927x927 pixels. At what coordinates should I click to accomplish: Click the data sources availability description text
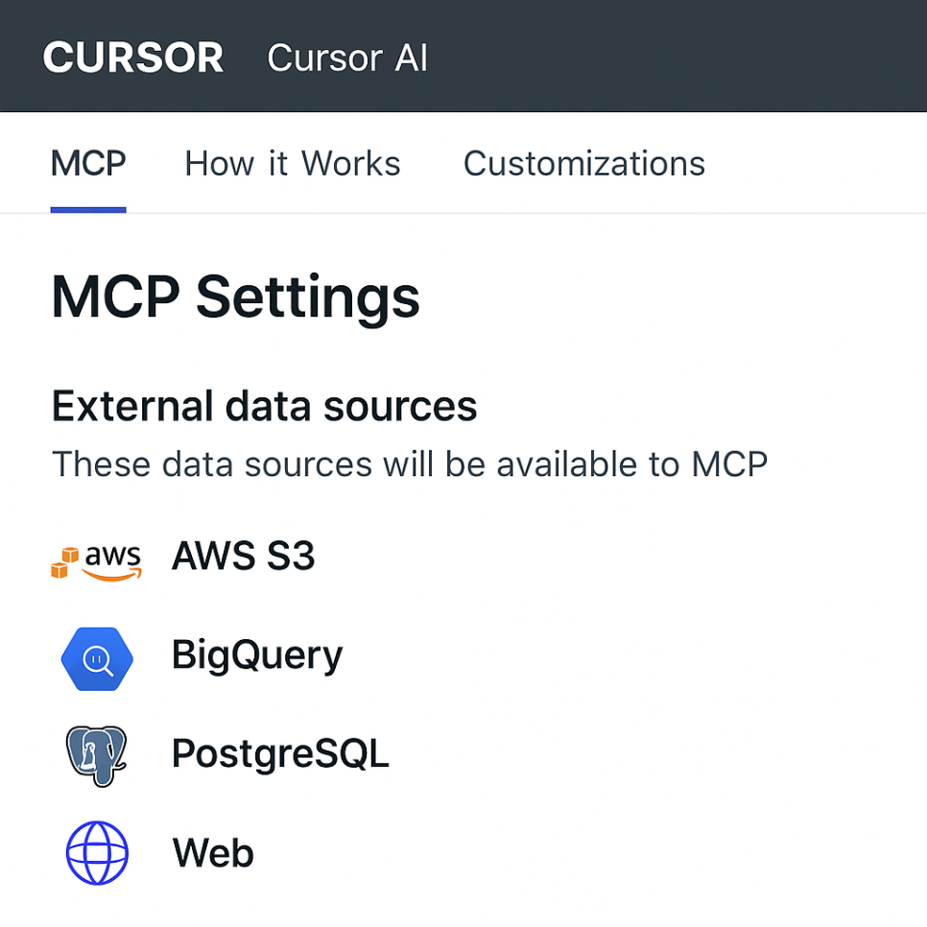point(410,464)
